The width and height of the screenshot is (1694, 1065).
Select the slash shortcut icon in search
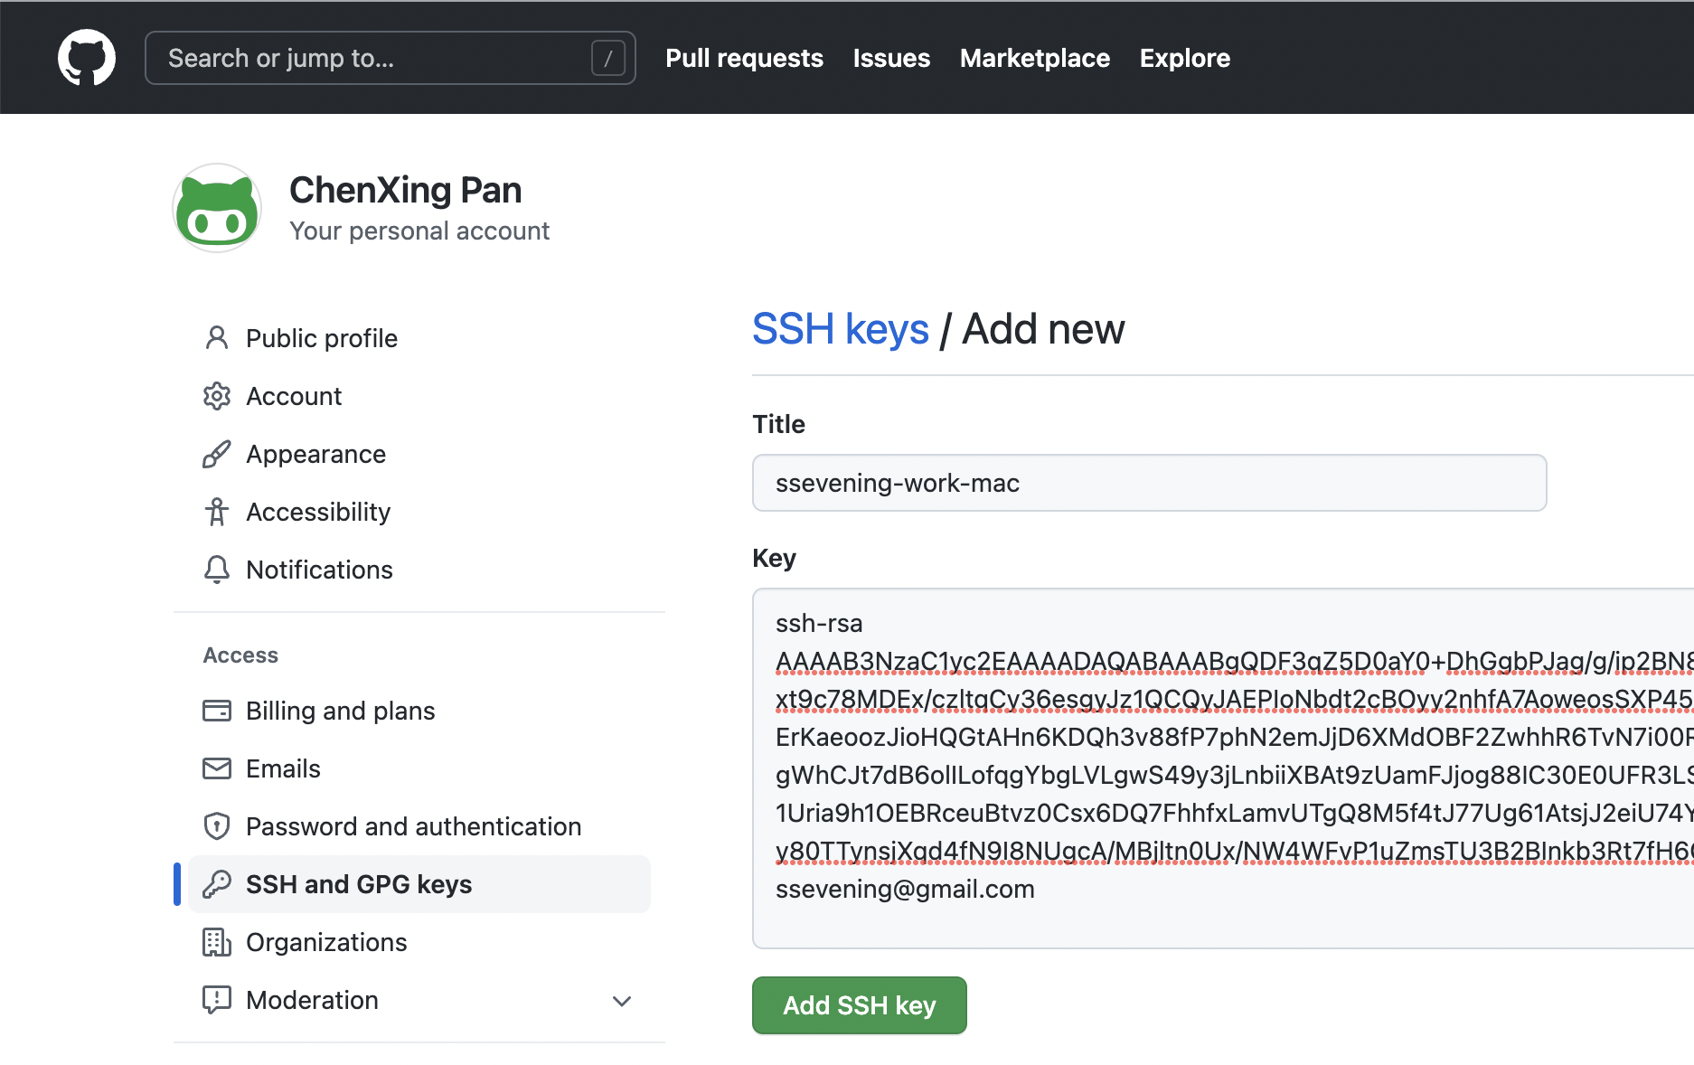tap(608, 58)
